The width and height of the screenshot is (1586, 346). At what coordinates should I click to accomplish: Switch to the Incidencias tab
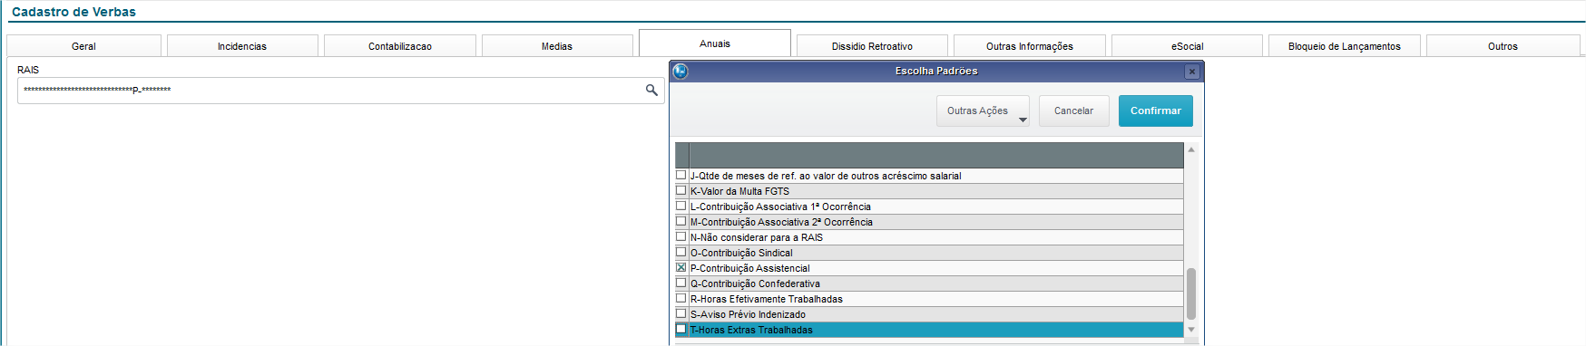click(x=242, y=46)
